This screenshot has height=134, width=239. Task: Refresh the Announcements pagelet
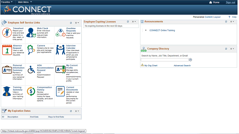click(x=226, y=22)
